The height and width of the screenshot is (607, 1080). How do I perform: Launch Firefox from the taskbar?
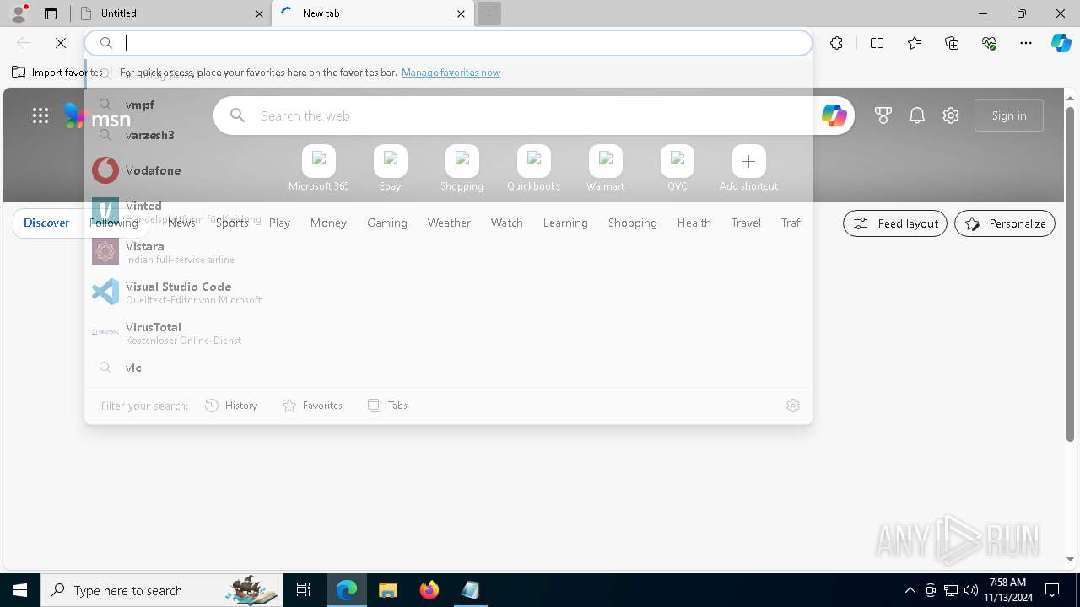coord(429,590)
